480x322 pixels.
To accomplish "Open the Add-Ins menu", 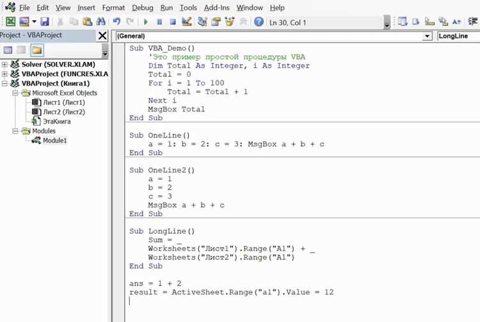I will pyautogui.click(x=217, y=8).
